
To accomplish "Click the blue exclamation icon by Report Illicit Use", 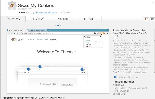I will click(115, 77).
